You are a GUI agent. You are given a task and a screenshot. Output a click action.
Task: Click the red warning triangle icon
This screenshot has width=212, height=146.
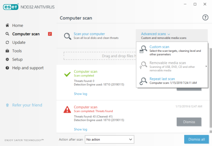(x=67, y=110)
